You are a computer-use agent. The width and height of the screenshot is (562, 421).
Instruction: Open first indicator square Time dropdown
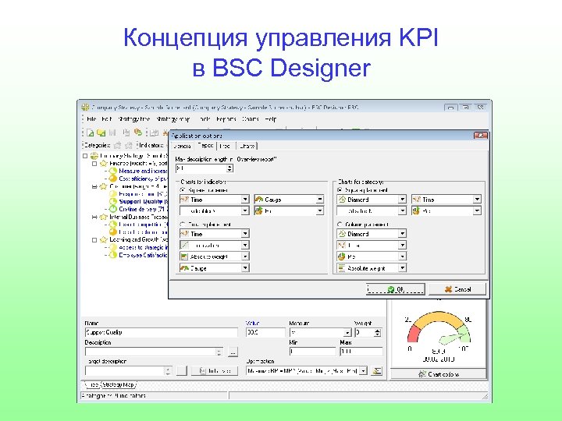click(x=245, y=200)
